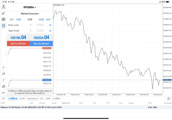Image resolution: width=172 pixels, height=120 pixels.
Task: Activate the crosshair cursor tool
Action: click(x=3, y=67)
